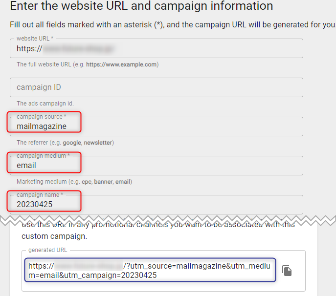This screenshot has height=296, width=336.
Task: Edit the campaign source field containing mailmagazine
Action: tap(157, 127)
